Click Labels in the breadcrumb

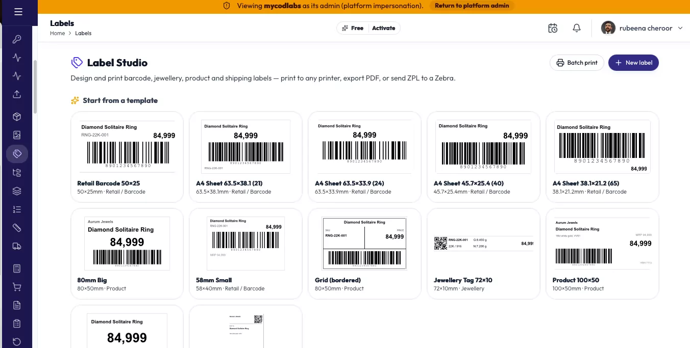(x=83, y=33)
